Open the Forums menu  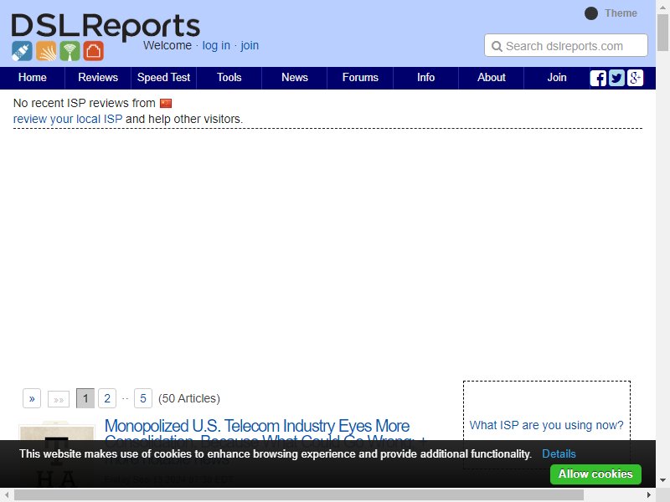pos(360,78)
